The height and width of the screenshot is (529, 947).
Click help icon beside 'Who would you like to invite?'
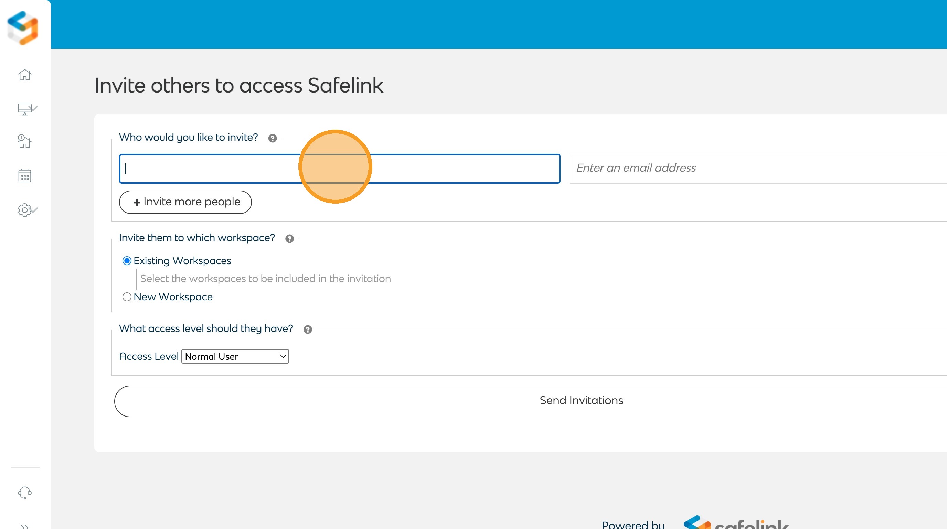click(x=273, y=139)
